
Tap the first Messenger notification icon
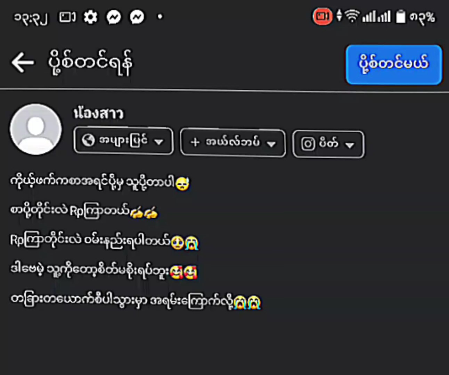[x=114, y=17]
